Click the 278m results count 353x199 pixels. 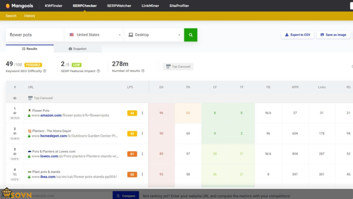coord(120,64)
